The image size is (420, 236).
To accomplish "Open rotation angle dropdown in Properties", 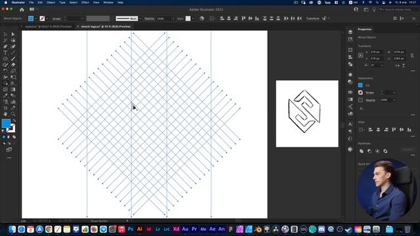I will pyautogui.click(x=382, y=66).
